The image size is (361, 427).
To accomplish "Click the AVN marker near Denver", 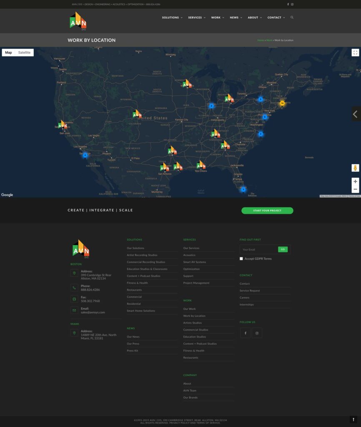I will tap(137, 113).
